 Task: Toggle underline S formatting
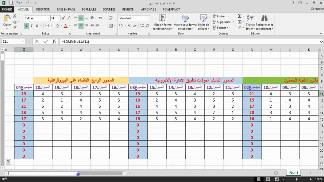(37, 26)
